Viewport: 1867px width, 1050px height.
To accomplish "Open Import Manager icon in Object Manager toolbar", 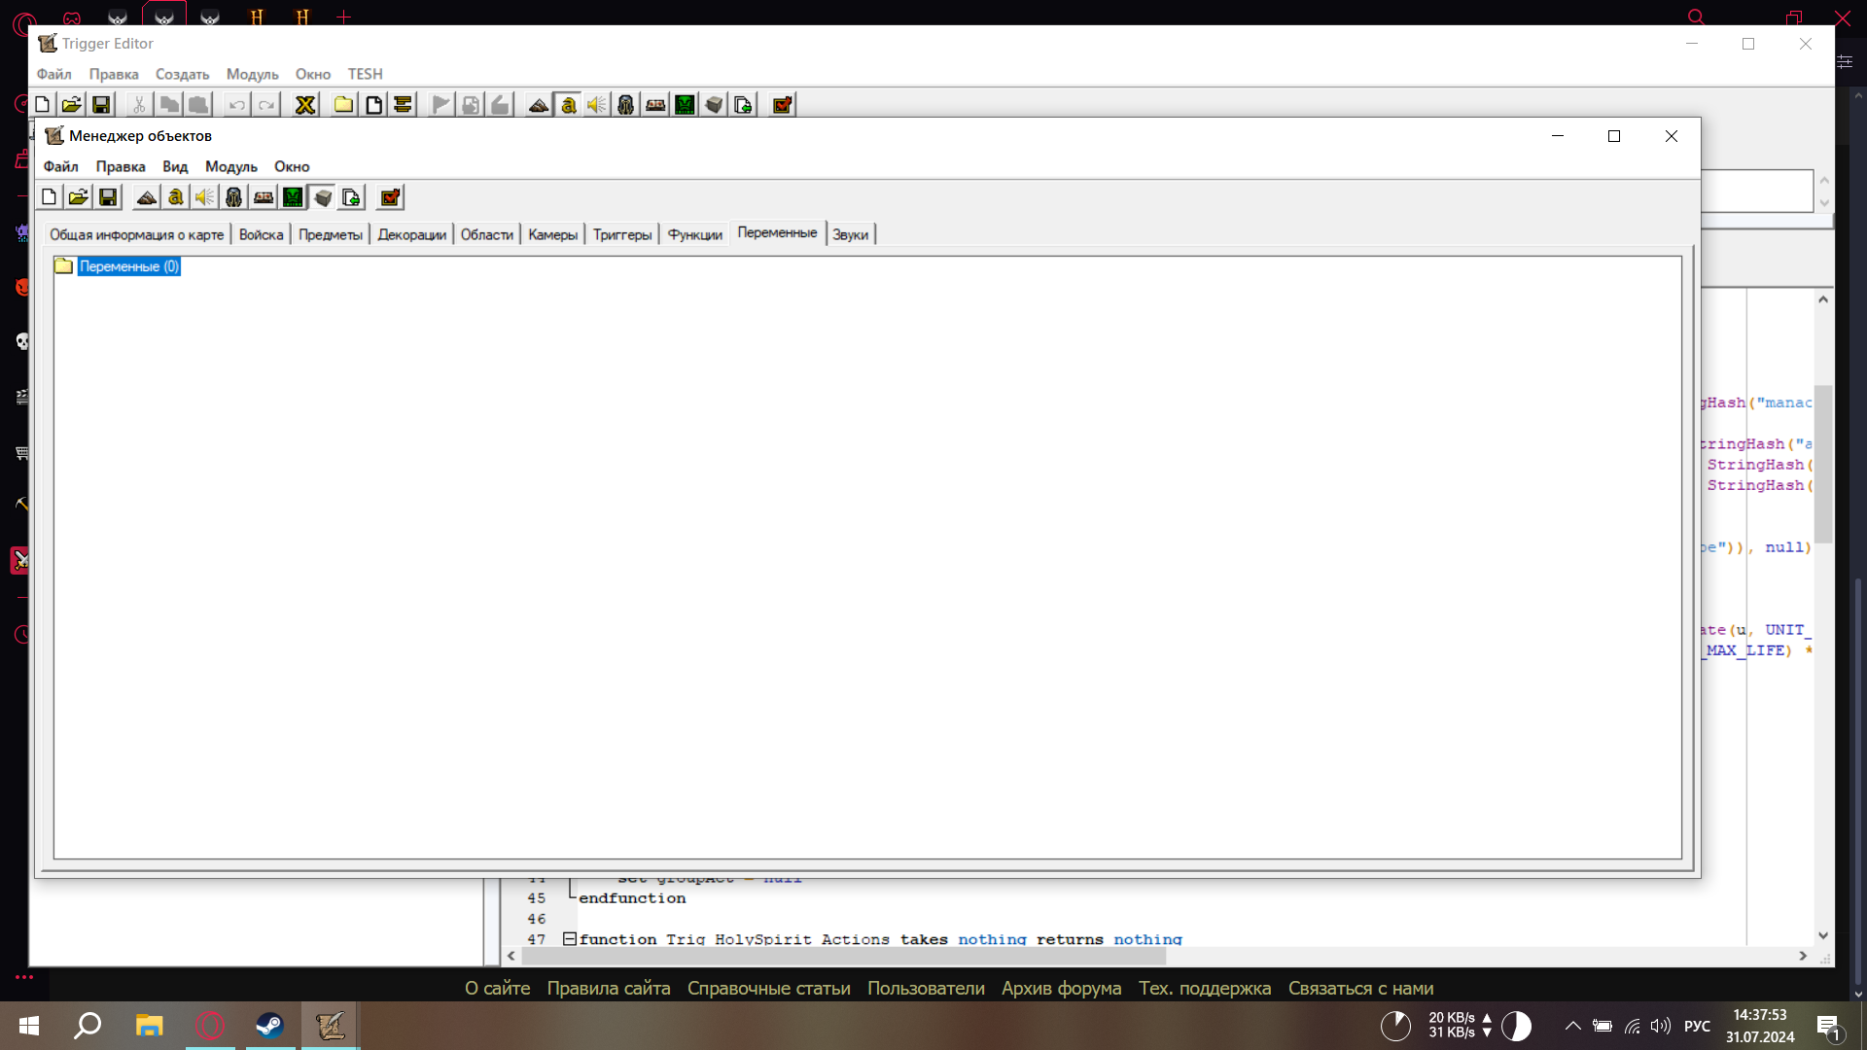I will (352, 197).
